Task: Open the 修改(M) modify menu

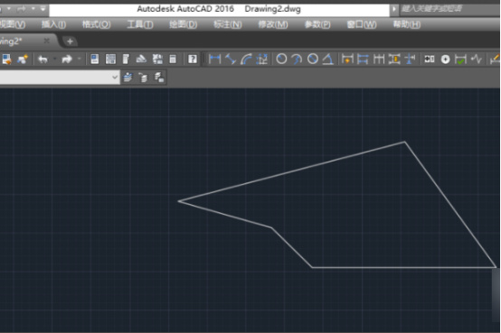Action: coord(273,24)
